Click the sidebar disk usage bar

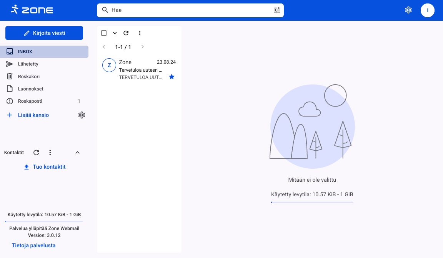tap(44, 221)
